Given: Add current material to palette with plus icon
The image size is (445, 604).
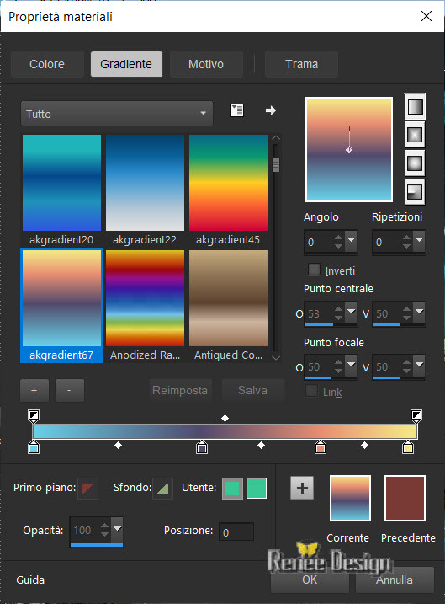Looking at the screenshot, I should tap(302, 488).
